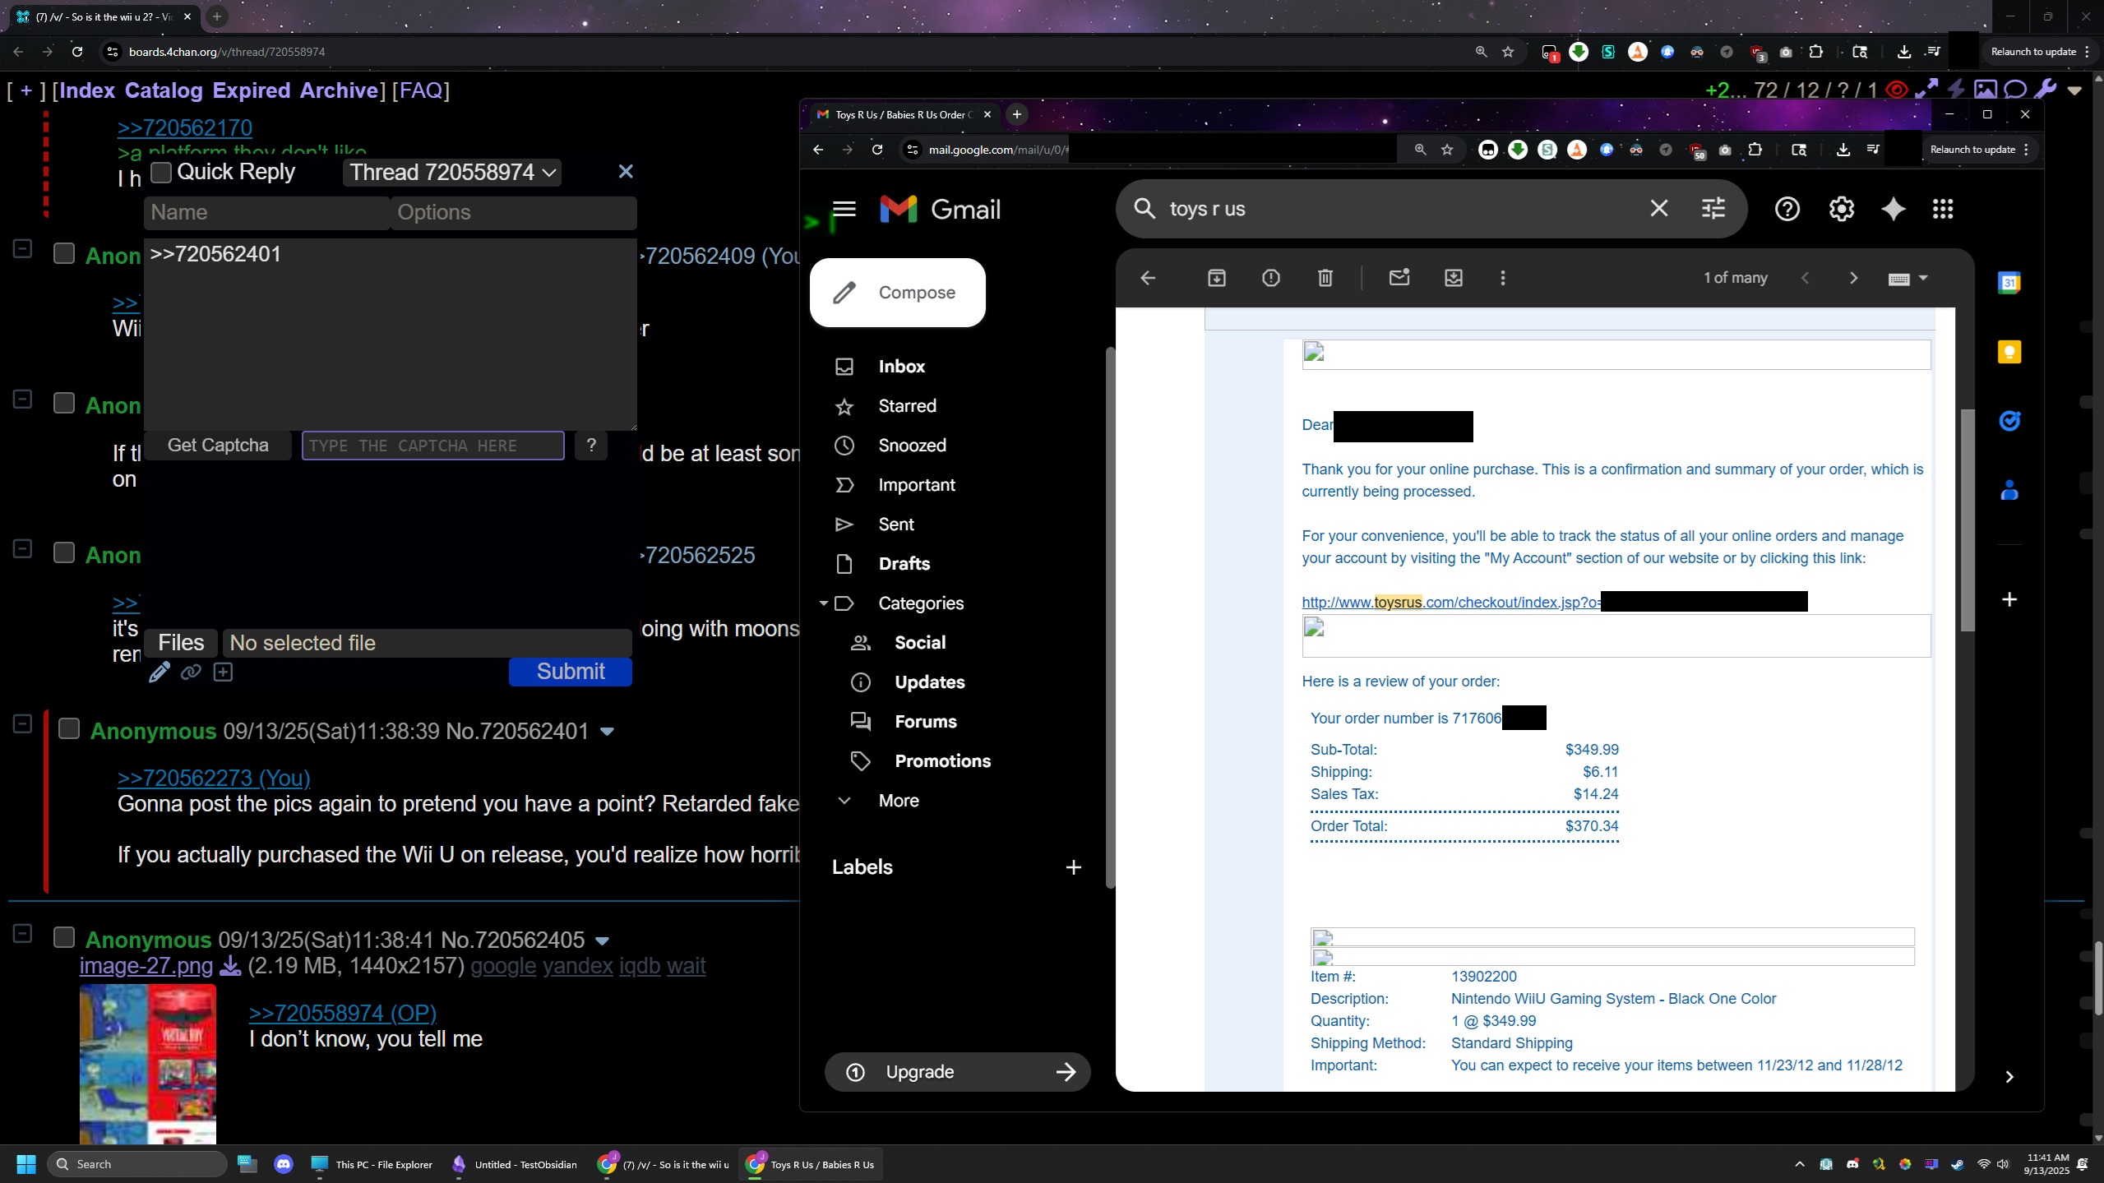This screenshot has height=1183, width=2104.
Task: Click Get Captcha button
Action: click(218, 446)
